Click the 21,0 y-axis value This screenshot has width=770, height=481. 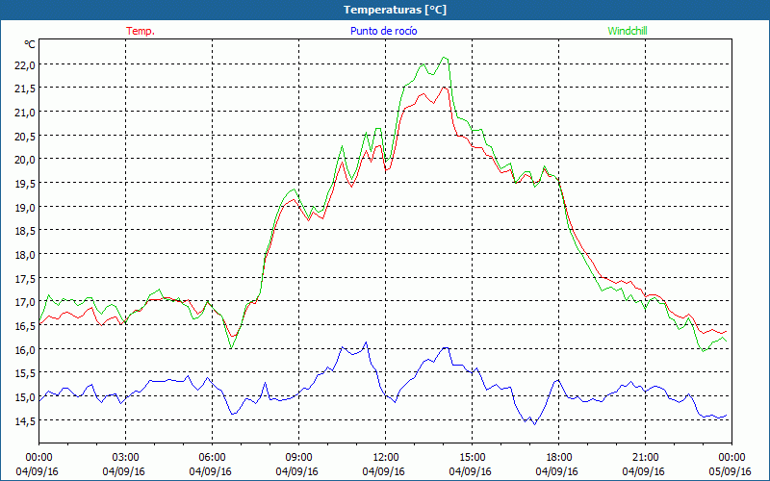point(25,113)
